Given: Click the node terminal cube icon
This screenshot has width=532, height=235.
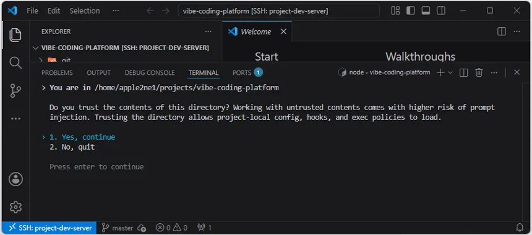Looking at the screenshot, I should 342,72.
